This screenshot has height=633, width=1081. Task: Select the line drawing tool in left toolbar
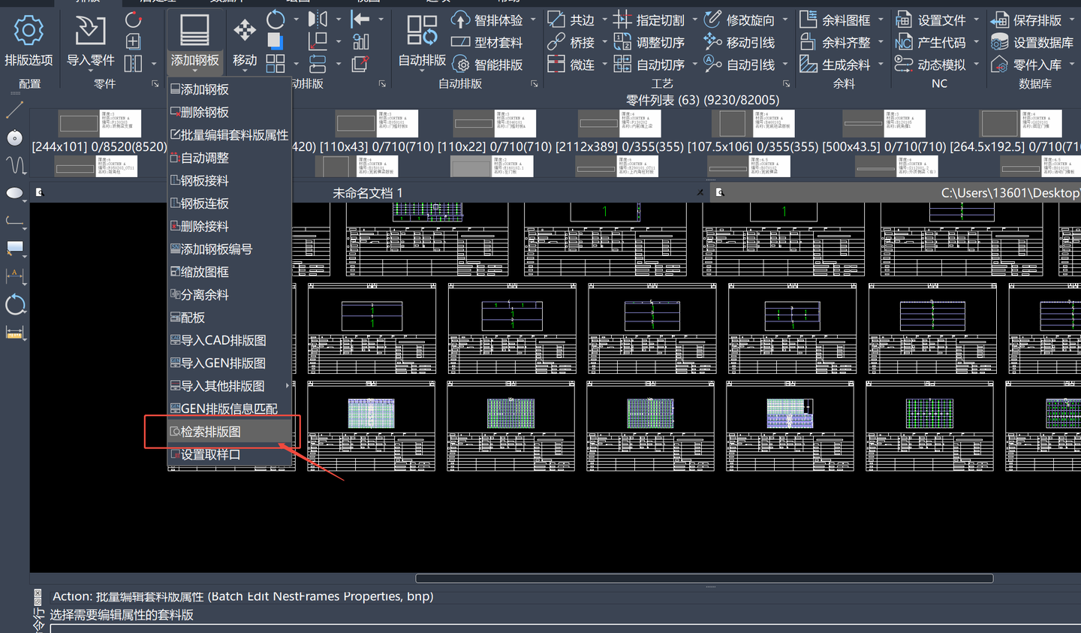14,110
